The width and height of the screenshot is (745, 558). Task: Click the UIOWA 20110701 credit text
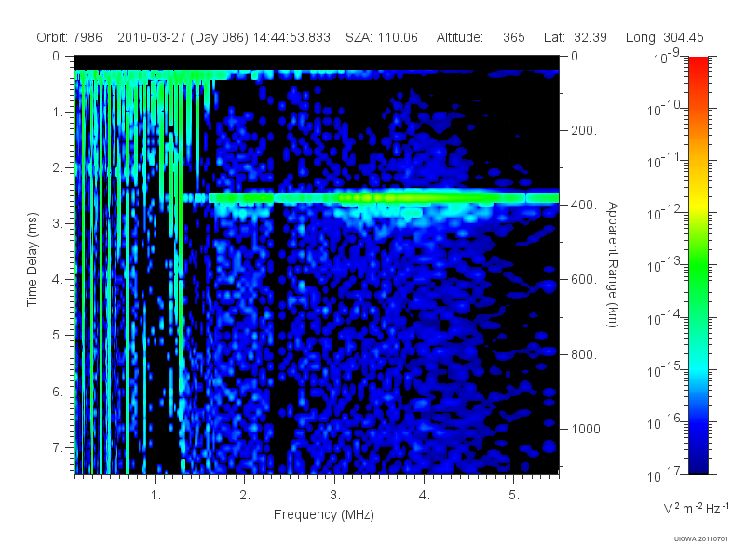pyautogui.click(x=701, y=539)
